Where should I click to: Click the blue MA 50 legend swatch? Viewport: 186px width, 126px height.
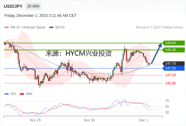[x=51, y=28]
